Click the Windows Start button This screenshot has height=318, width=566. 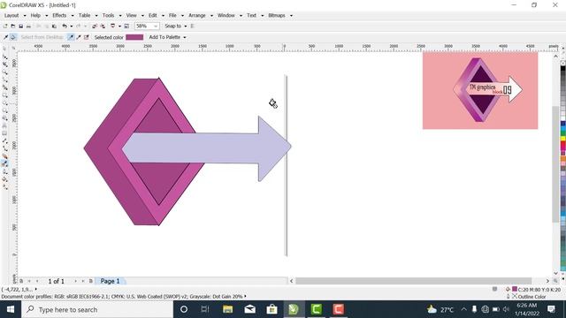11,309
